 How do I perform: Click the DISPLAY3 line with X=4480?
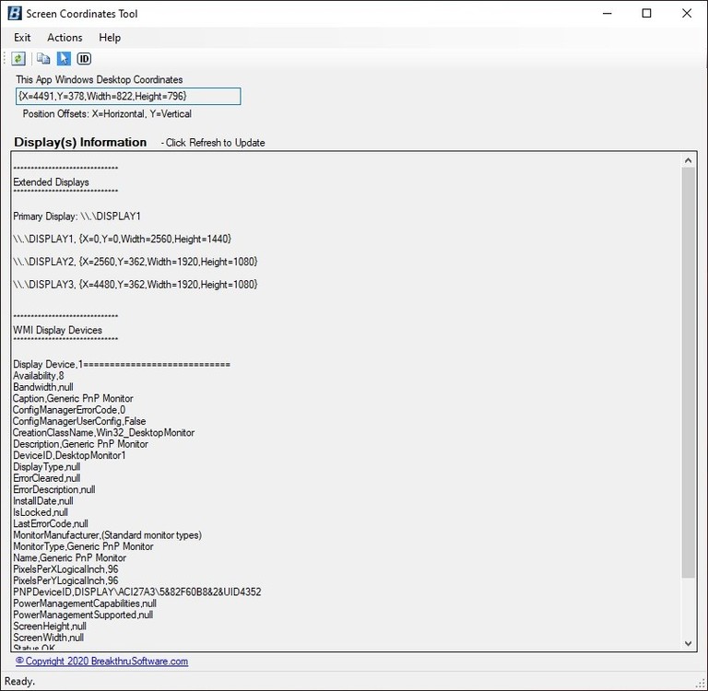(x=135, y=285)
